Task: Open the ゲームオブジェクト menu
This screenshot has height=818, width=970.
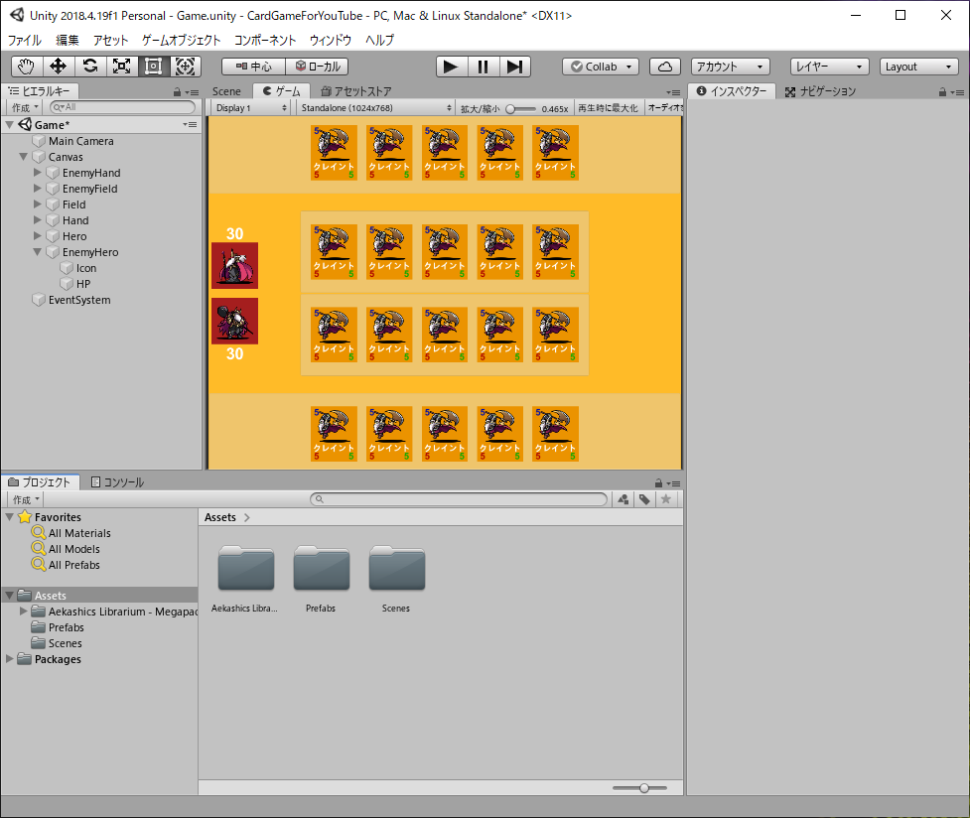Action: tap(182, 41)
